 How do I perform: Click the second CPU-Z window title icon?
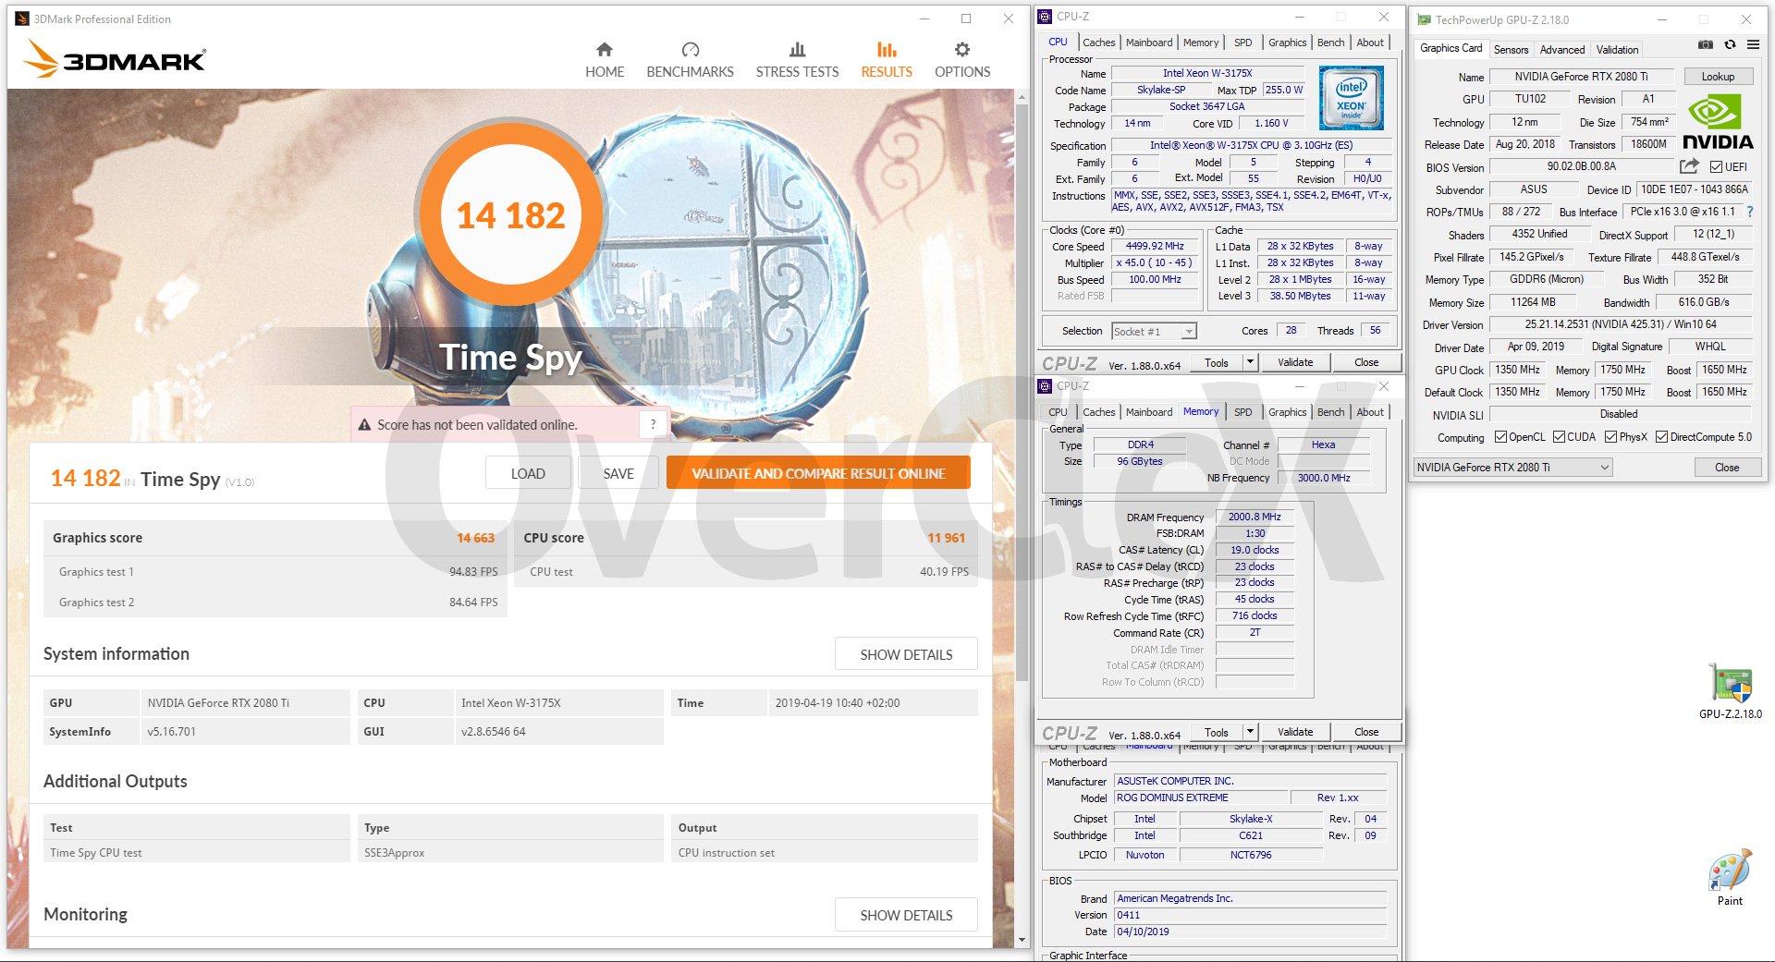1045,385
